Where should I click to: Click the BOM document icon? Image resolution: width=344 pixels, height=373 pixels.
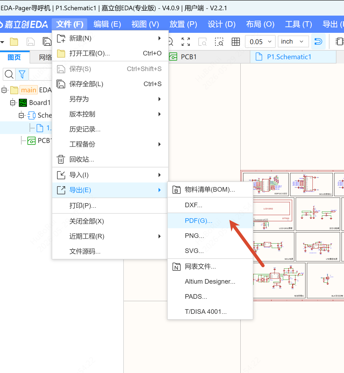176,189
